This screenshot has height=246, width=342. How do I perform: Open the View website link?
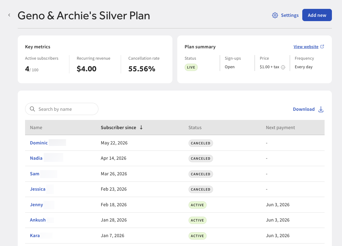click(306, 47)
